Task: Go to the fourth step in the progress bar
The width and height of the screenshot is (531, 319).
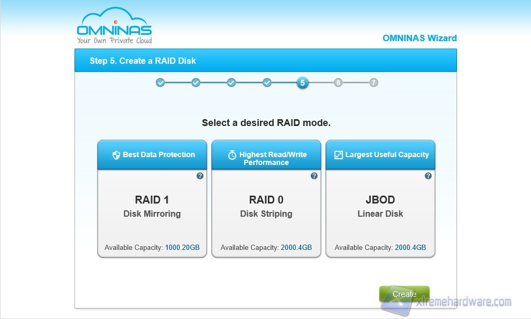Action: pos(267,83)
